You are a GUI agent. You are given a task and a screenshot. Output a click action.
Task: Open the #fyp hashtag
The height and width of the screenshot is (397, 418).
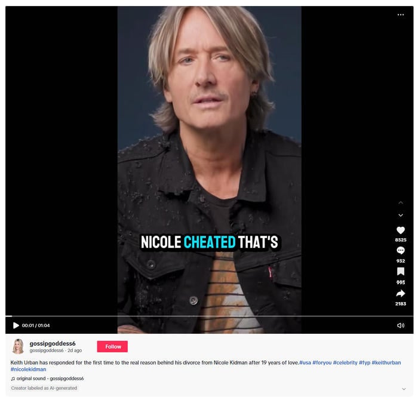pyautogui.click(x=364, y=362)
